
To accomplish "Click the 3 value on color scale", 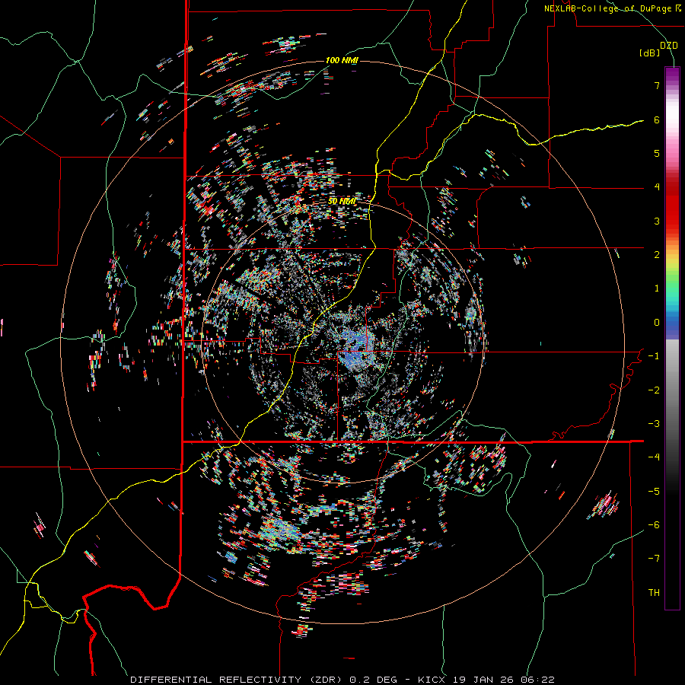I will click(x=657, y=221).
